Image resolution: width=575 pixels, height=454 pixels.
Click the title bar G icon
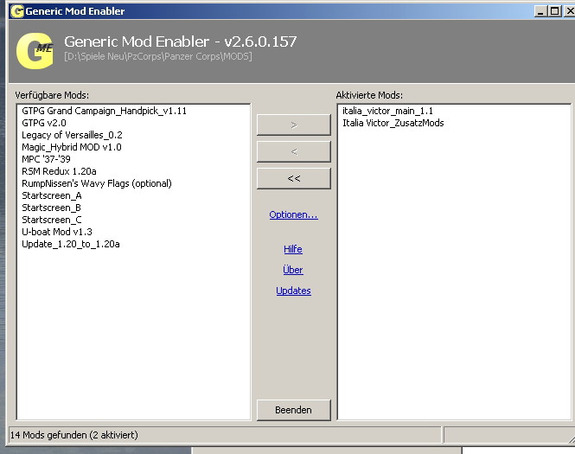17,11
